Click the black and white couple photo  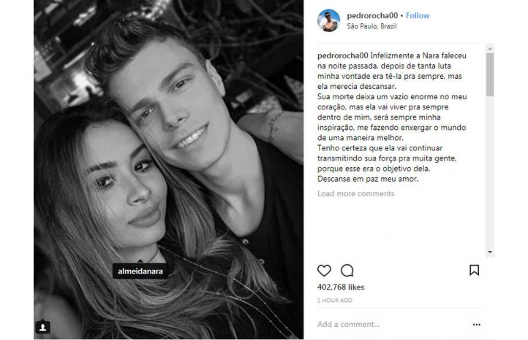click(168, 169)
